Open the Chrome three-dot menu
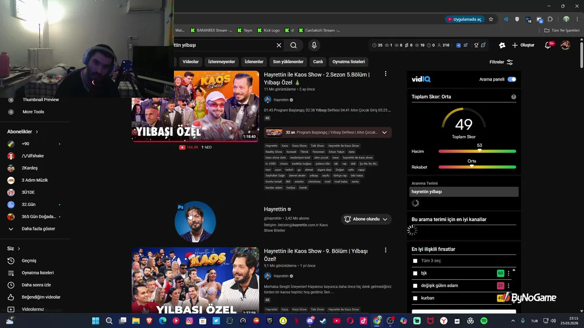 577,19
